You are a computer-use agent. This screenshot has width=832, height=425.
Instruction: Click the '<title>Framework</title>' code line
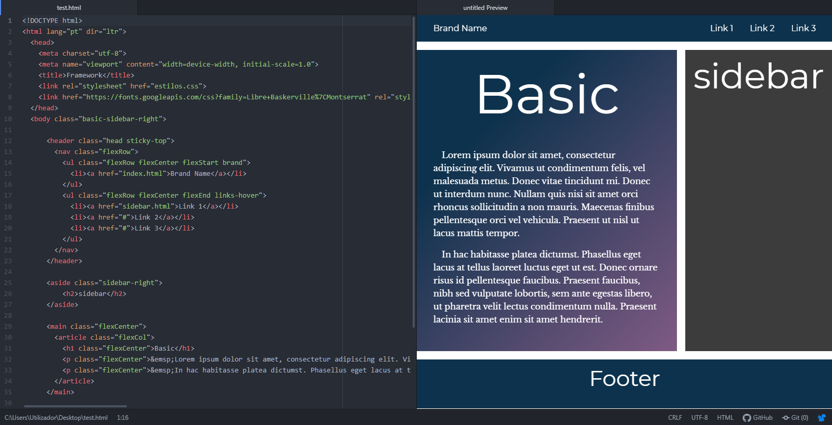[x=86, y=75]
